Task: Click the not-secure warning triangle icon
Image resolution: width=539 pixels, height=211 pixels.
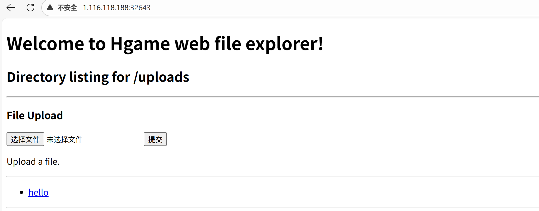Action: [x=50, y=8]
